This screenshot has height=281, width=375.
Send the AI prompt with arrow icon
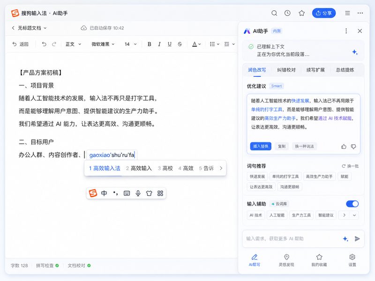click(x=357, y=239)
